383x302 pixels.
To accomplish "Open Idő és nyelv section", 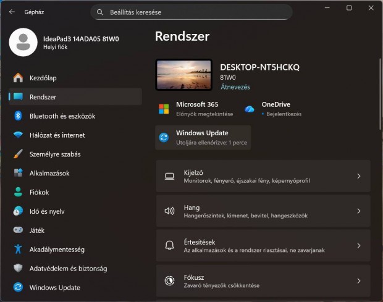I will [x=47, y=211].
